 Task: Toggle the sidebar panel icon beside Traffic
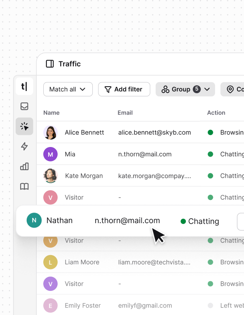(x=50, y=64)
